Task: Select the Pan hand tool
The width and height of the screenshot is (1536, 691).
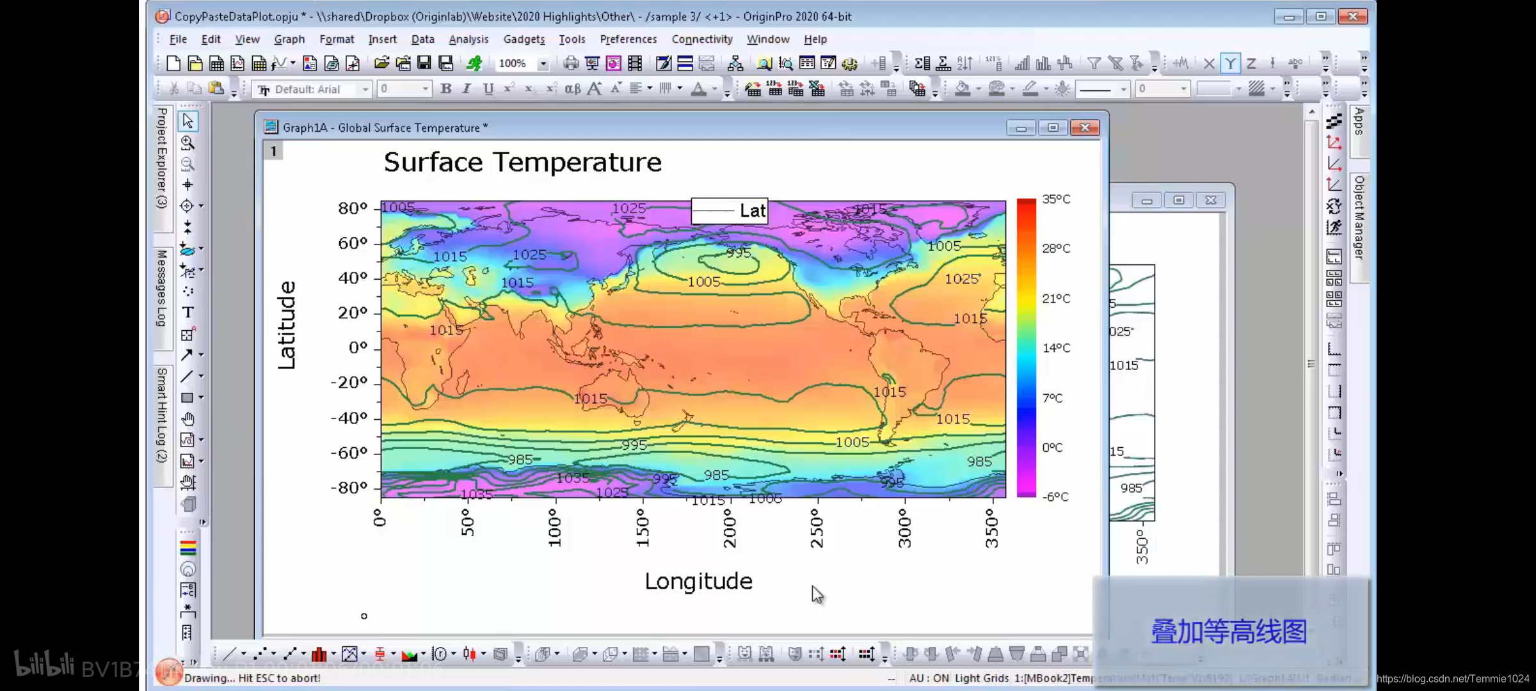Action: pos(188,419)
